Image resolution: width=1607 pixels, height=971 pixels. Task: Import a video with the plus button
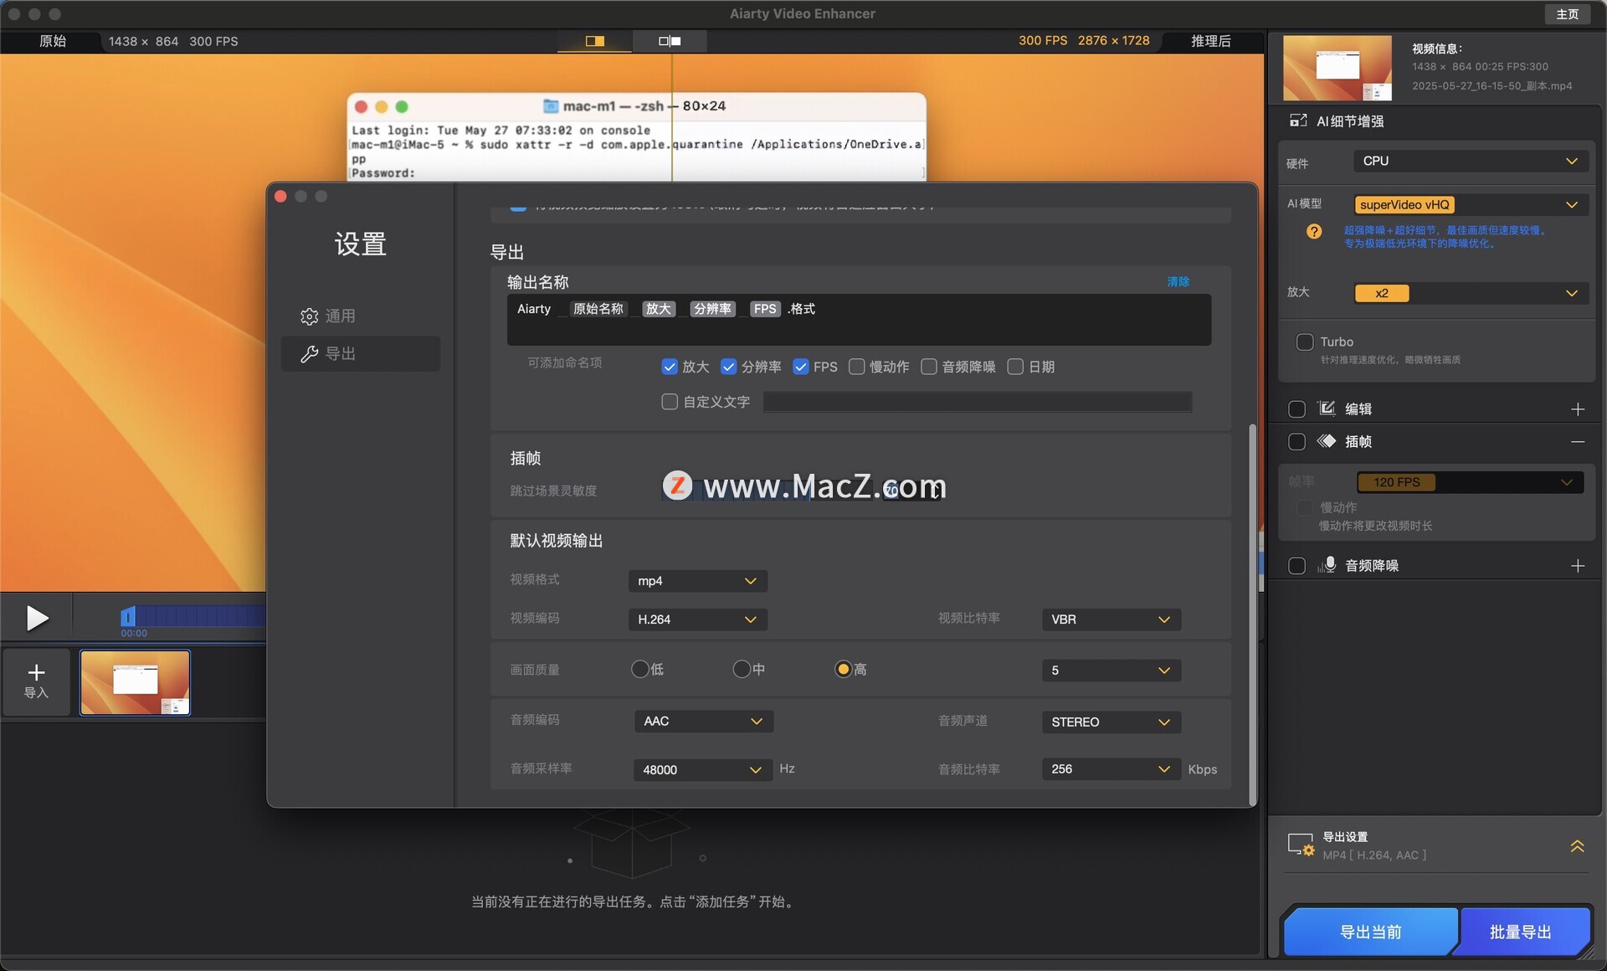coord(36,681)
